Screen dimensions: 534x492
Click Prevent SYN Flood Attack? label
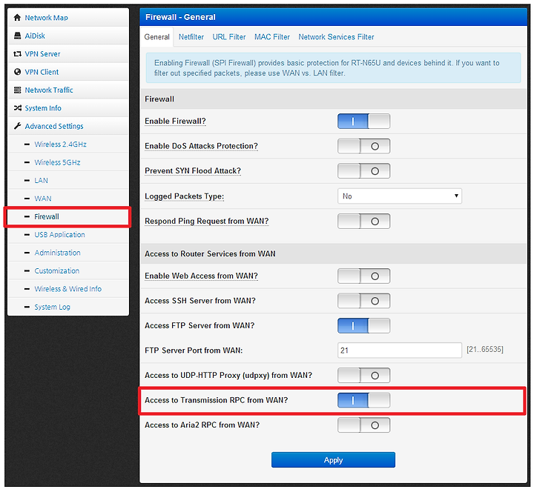[193, 171]
